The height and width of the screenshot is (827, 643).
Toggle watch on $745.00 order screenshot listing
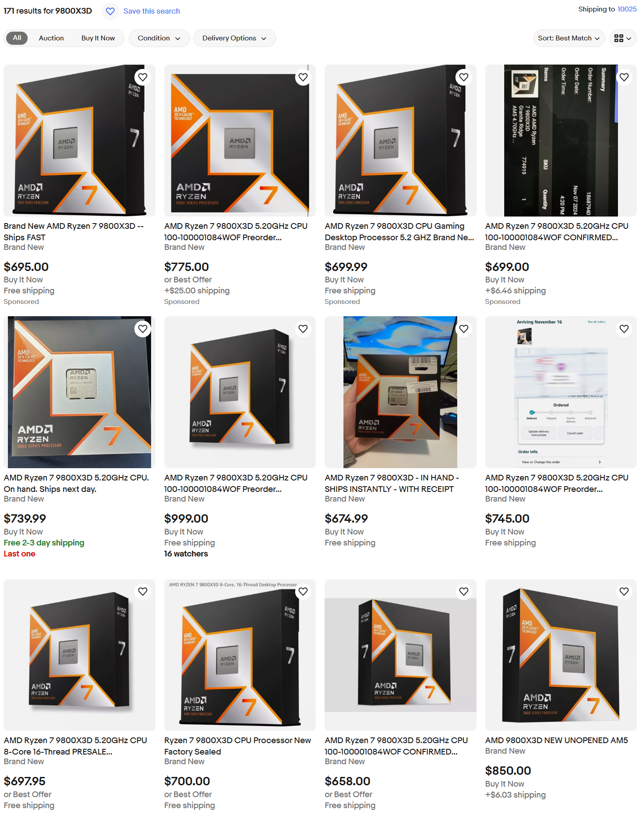coord(624,329)
